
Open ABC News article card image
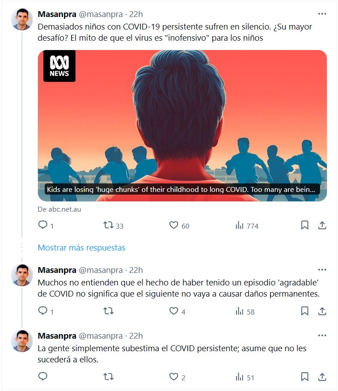[182, 126]
